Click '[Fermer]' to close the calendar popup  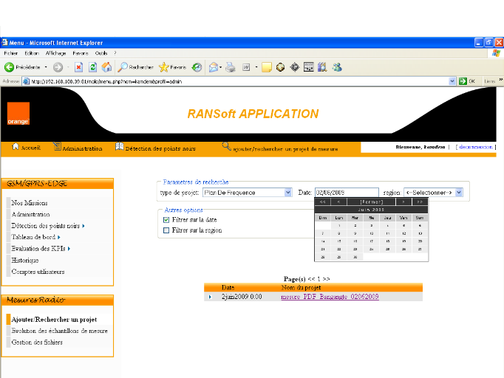pyautogui.click(x=371, y=201)
